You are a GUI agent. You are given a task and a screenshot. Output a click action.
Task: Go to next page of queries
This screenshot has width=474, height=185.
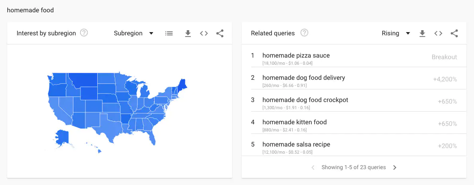click(x=395, y=168)
